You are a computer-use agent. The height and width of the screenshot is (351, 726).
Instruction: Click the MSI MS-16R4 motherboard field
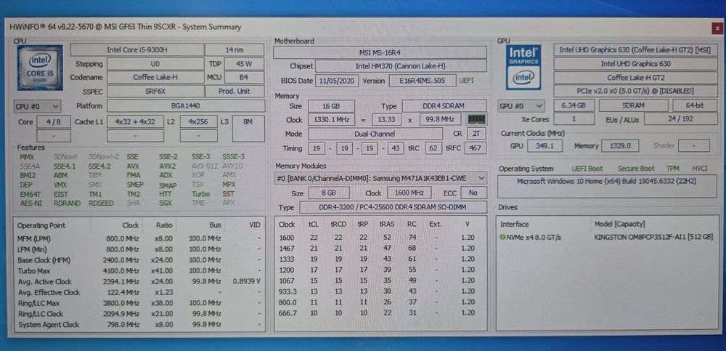coord(380,52)
